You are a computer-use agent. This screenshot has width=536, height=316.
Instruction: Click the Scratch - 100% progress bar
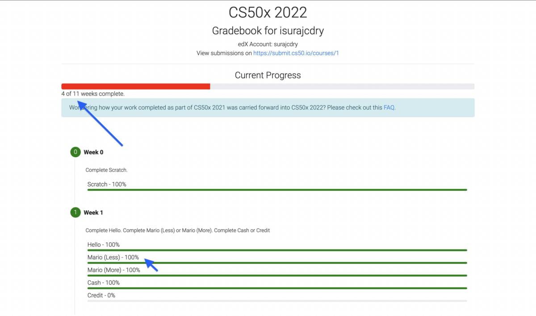tap(277, 190)
